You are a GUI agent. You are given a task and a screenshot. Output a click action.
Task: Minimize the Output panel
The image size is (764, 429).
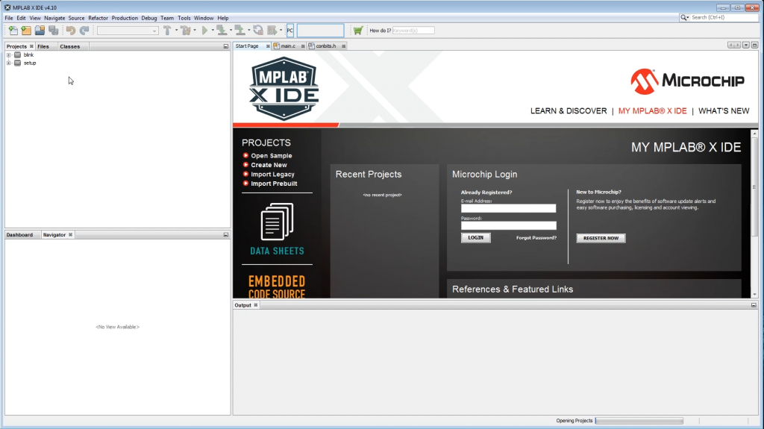[754, 305]
